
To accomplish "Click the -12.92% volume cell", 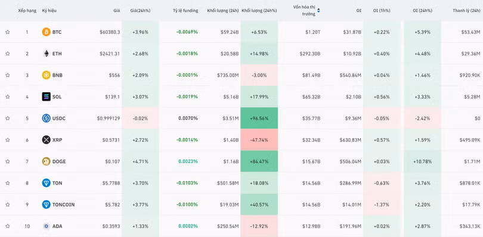I will (259, 226).
